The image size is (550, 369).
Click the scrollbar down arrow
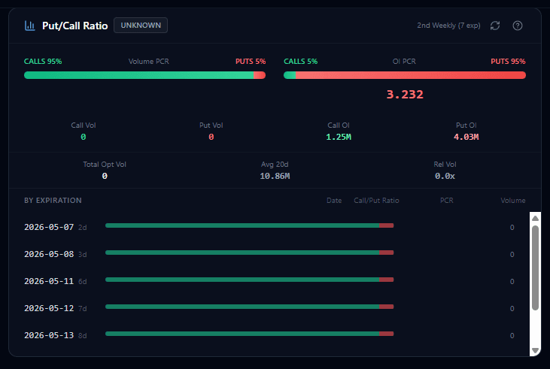tap(535, 350)
